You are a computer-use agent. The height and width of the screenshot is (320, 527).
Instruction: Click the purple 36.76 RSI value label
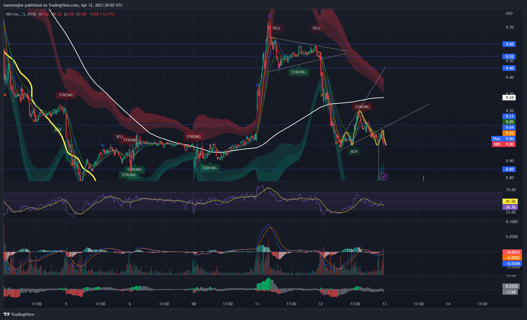click(x=510, y=207)
